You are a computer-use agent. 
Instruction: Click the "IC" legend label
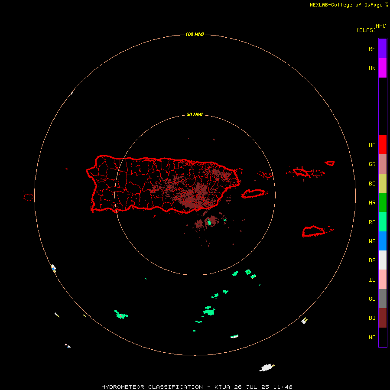tap(372, 280)
